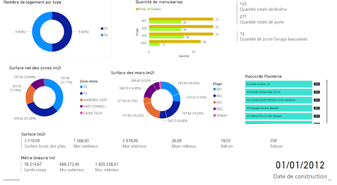337x185 pixels.
Task: Select the E02 Porte yellow bar
Action: click(x=181, y=27)
